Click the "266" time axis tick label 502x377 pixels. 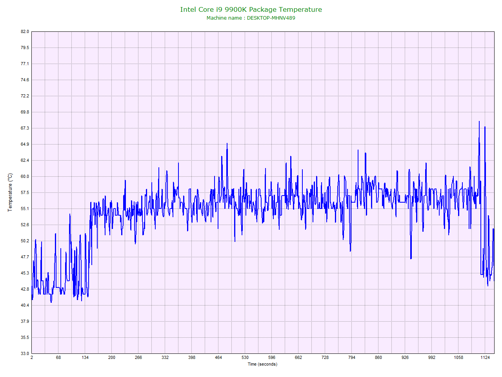point(138,357)
